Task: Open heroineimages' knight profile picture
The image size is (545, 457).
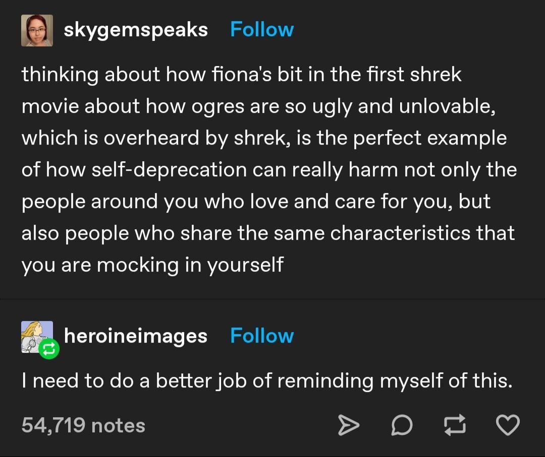Action: tap(37, 334)
